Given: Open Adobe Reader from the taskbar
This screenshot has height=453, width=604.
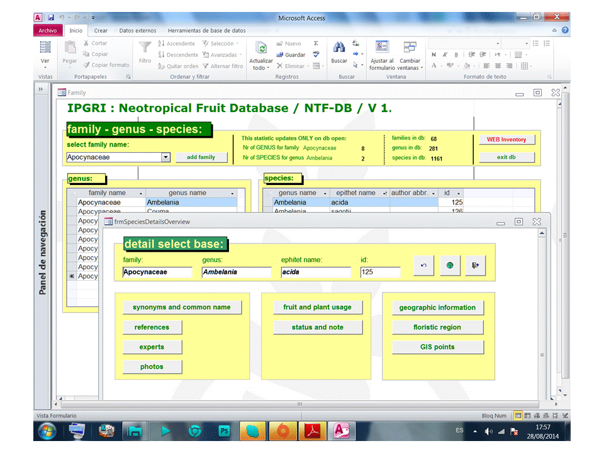Looking at the screenshot, I should tap(313, 431).
